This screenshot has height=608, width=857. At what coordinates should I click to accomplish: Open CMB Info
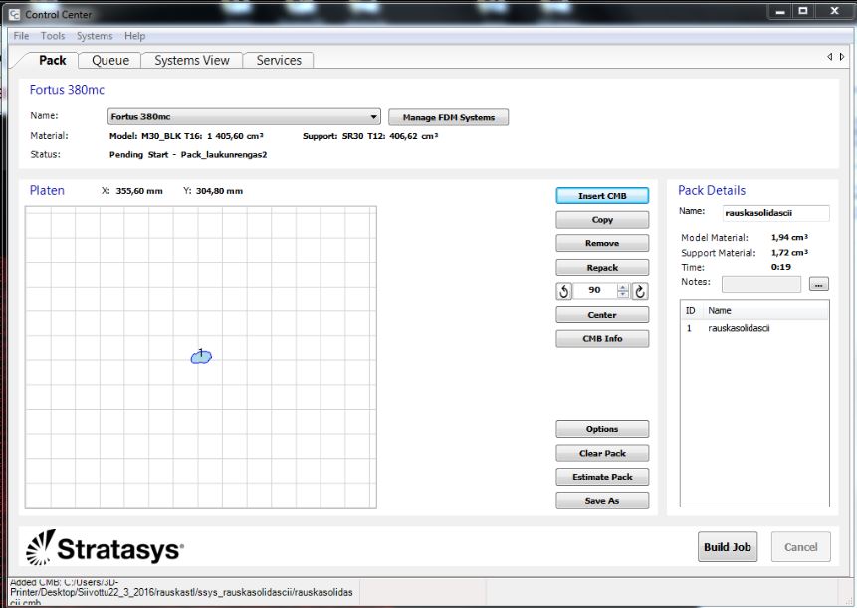point(602,338)
